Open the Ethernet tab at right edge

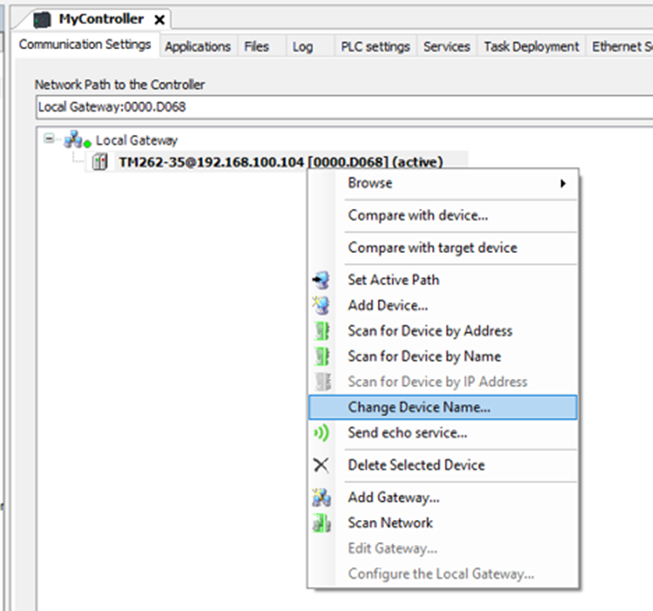tap(621, 46)
